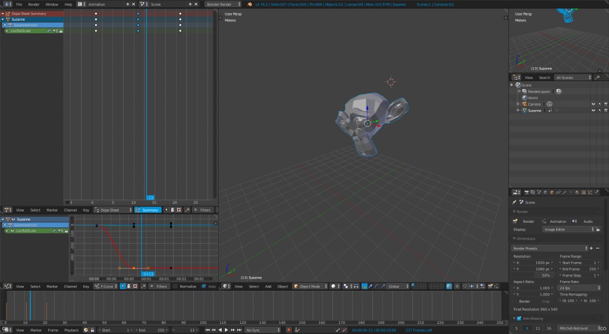The image size is (609, 334).
Task: Open the 24 fps frame rate dropdown
Action: pyautogui.click(x=579, y=288)
